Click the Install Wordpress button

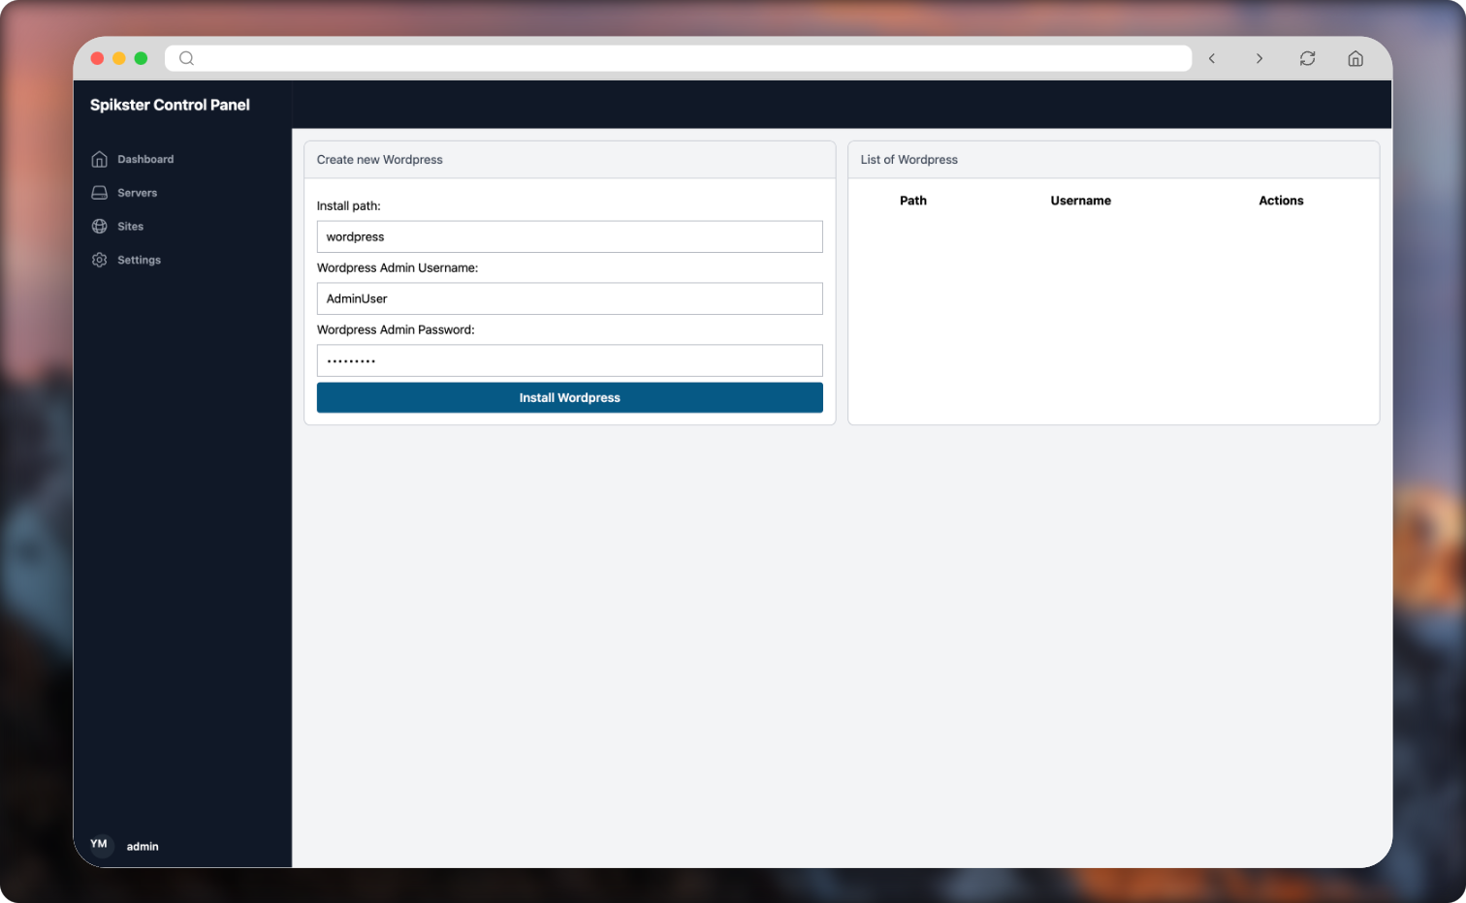point(570,397)
